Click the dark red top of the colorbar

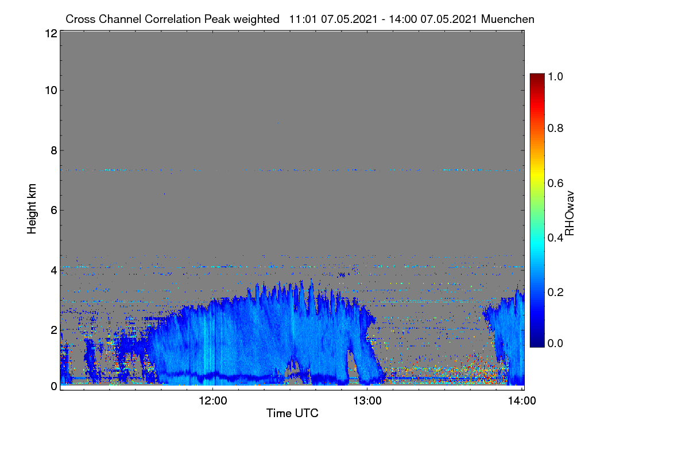536,78
